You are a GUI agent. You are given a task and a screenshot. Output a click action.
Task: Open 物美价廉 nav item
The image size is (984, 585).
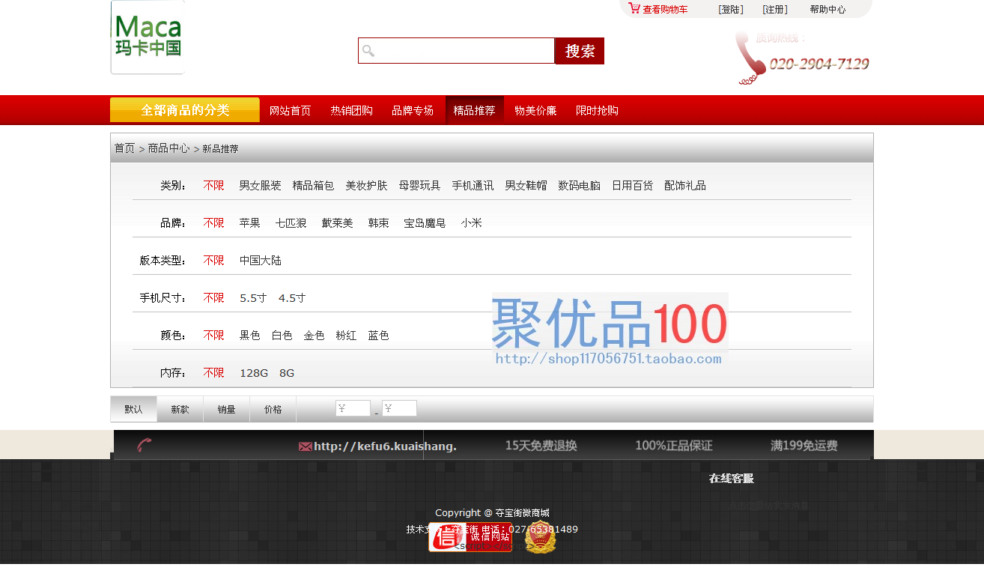(535, 111)
